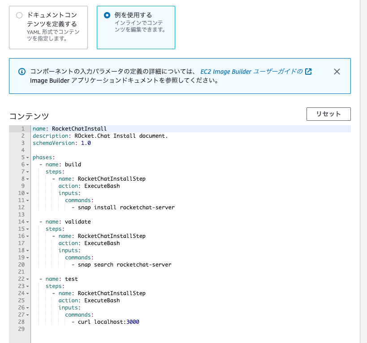Collapse the steps fold at line 7
Screen dimensions: 367x343
tap(28, 172)
